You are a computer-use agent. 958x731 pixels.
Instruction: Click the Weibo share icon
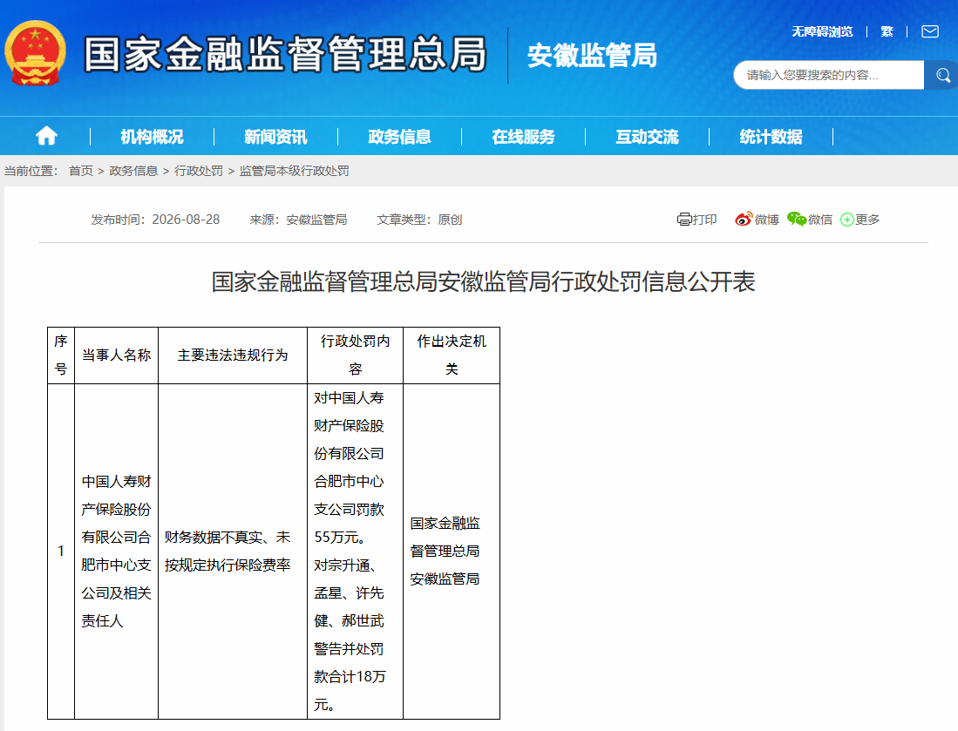tap(744, 220)
